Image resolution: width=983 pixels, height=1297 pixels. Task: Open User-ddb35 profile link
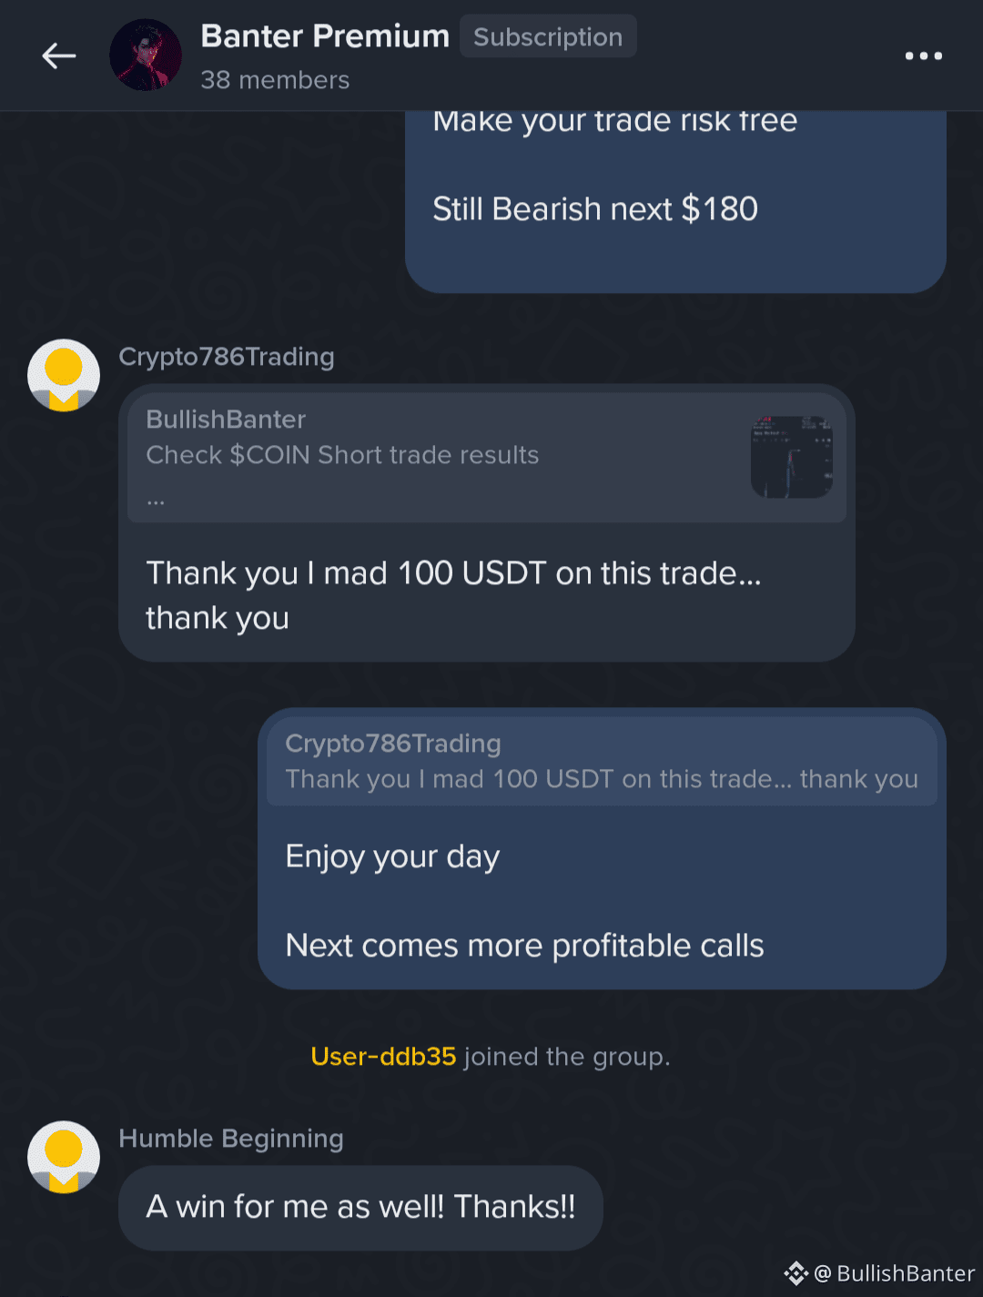(x=383, y=1056)
